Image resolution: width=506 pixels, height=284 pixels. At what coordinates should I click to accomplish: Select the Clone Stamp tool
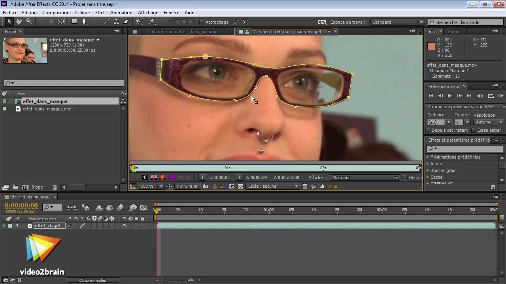(117, 22)
